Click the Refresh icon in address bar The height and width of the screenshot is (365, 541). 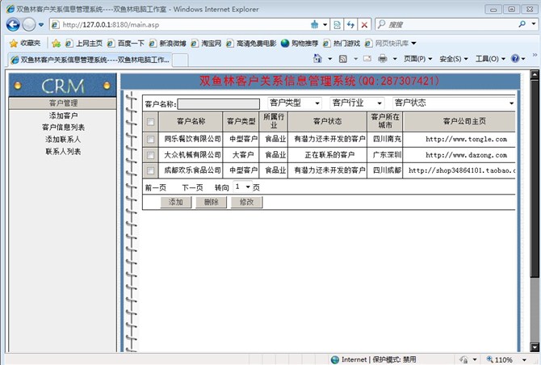tap(350, 24)
